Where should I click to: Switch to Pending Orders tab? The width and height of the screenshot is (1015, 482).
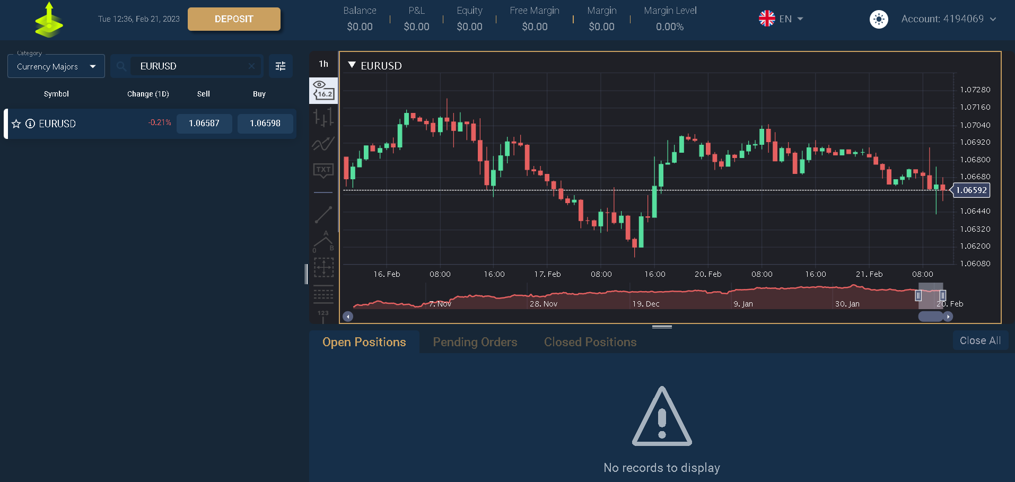[x=475, y=342]
